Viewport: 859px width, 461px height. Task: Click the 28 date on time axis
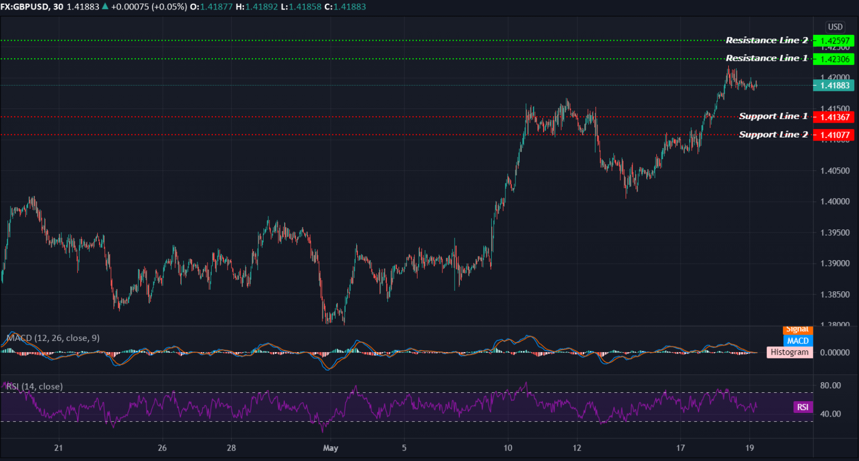[231, 448]
